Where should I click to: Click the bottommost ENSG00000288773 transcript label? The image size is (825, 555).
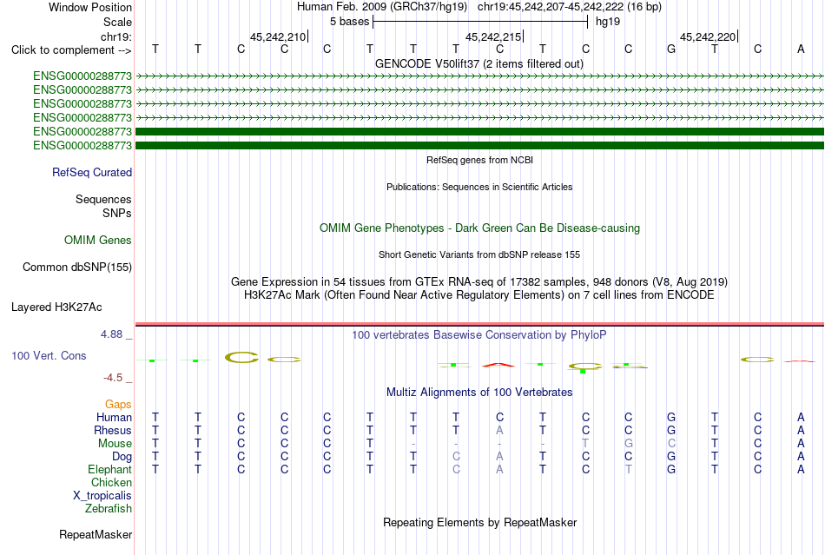pos(82,145)
